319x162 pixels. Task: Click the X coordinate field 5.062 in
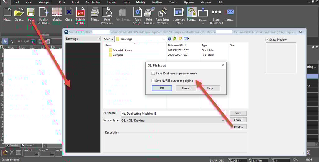239,160
